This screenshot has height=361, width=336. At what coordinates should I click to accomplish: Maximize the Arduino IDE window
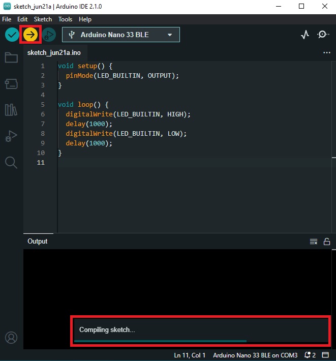pyautogui.click(x=301, y=7)
